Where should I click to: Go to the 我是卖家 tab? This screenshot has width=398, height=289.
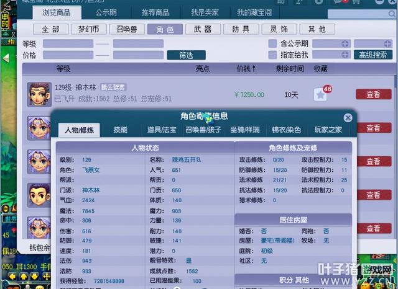click(205, 12)
